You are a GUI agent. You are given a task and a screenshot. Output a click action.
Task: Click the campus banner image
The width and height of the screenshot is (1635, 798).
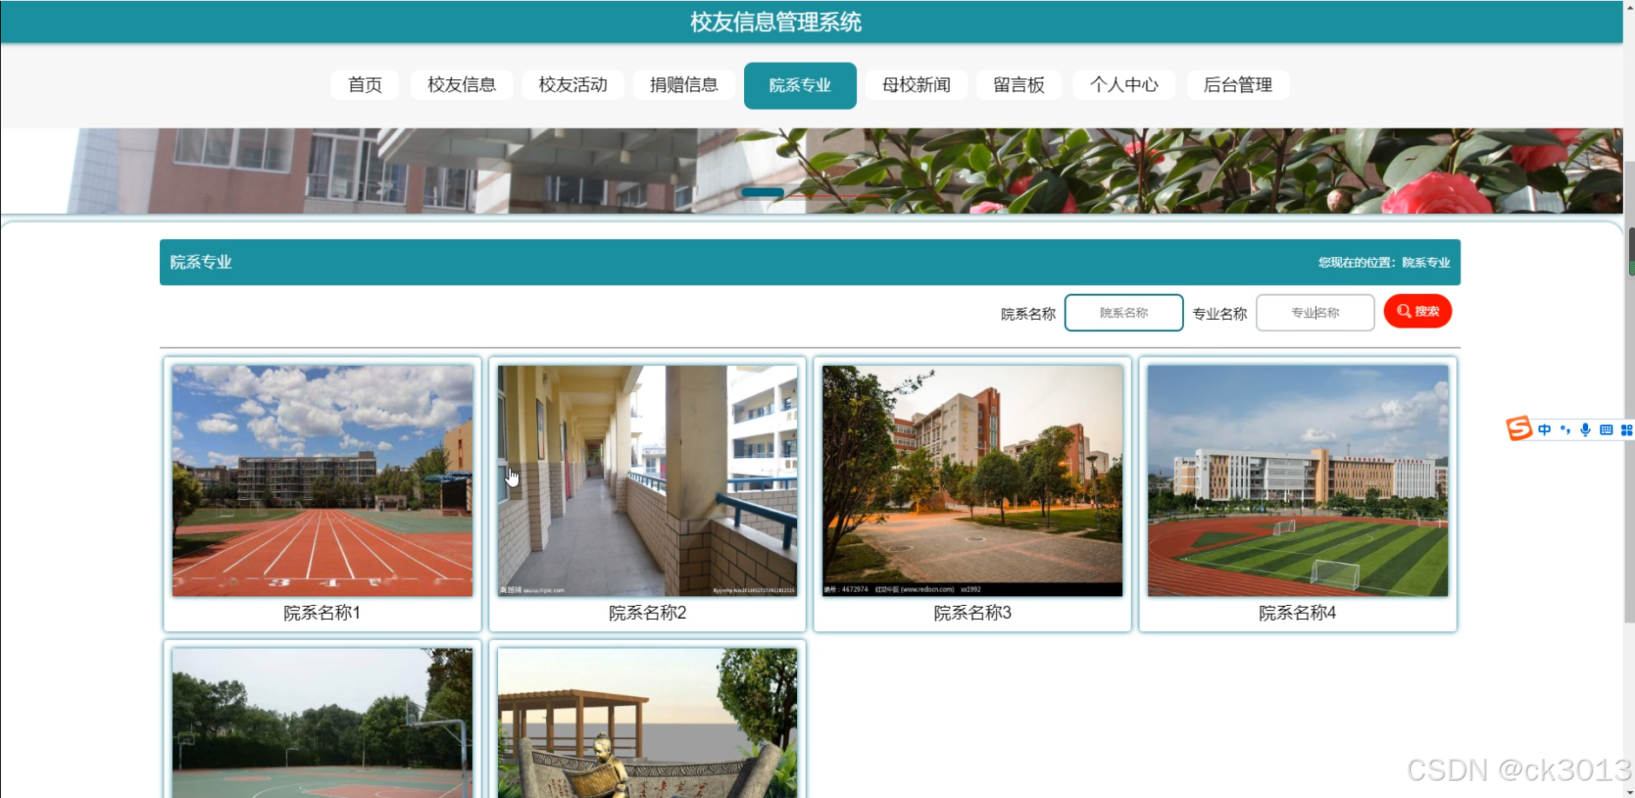point(811,170)
